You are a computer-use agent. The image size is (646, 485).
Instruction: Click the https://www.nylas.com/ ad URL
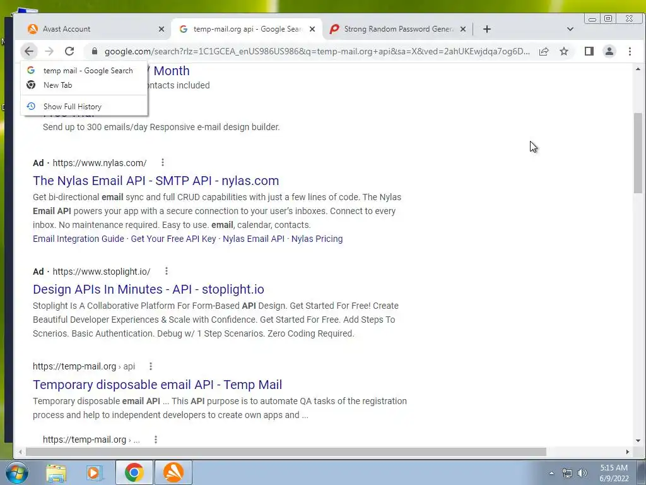coord(100,163)
